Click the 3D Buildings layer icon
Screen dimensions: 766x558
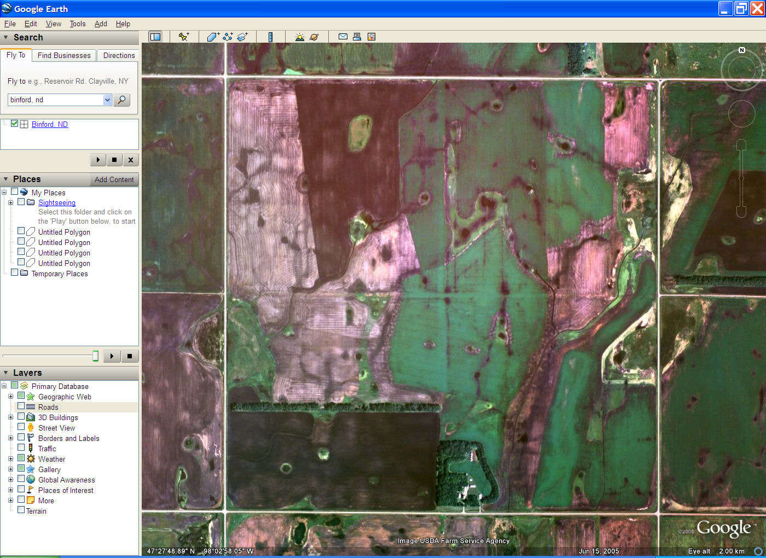[x=31, y=417]
